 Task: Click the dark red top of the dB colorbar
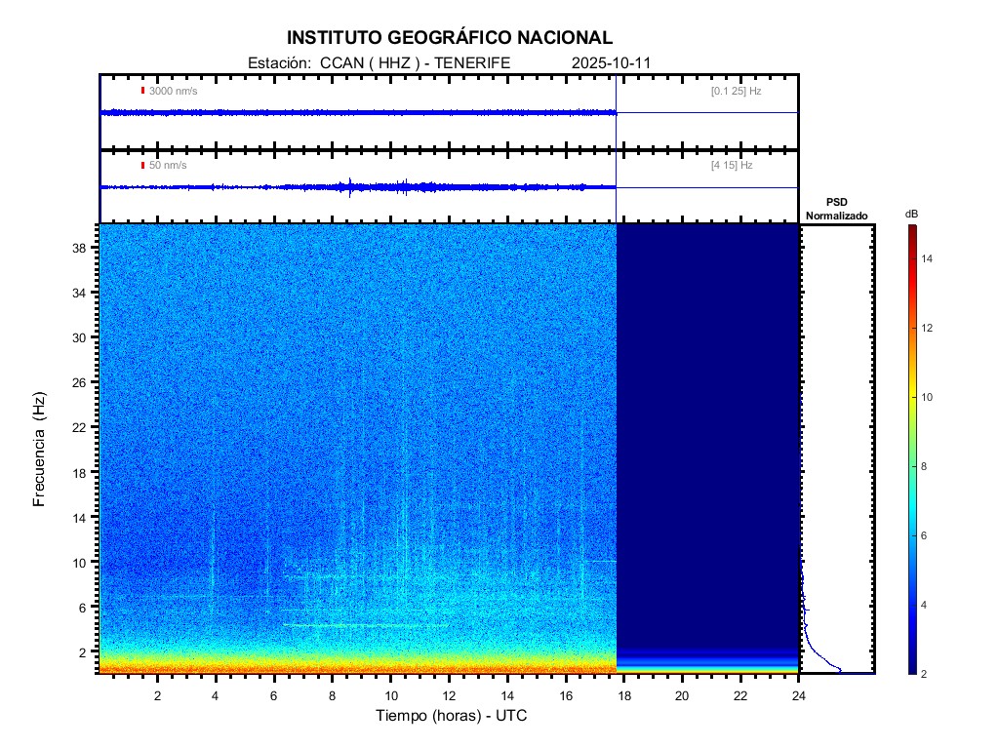pos(911,230)
